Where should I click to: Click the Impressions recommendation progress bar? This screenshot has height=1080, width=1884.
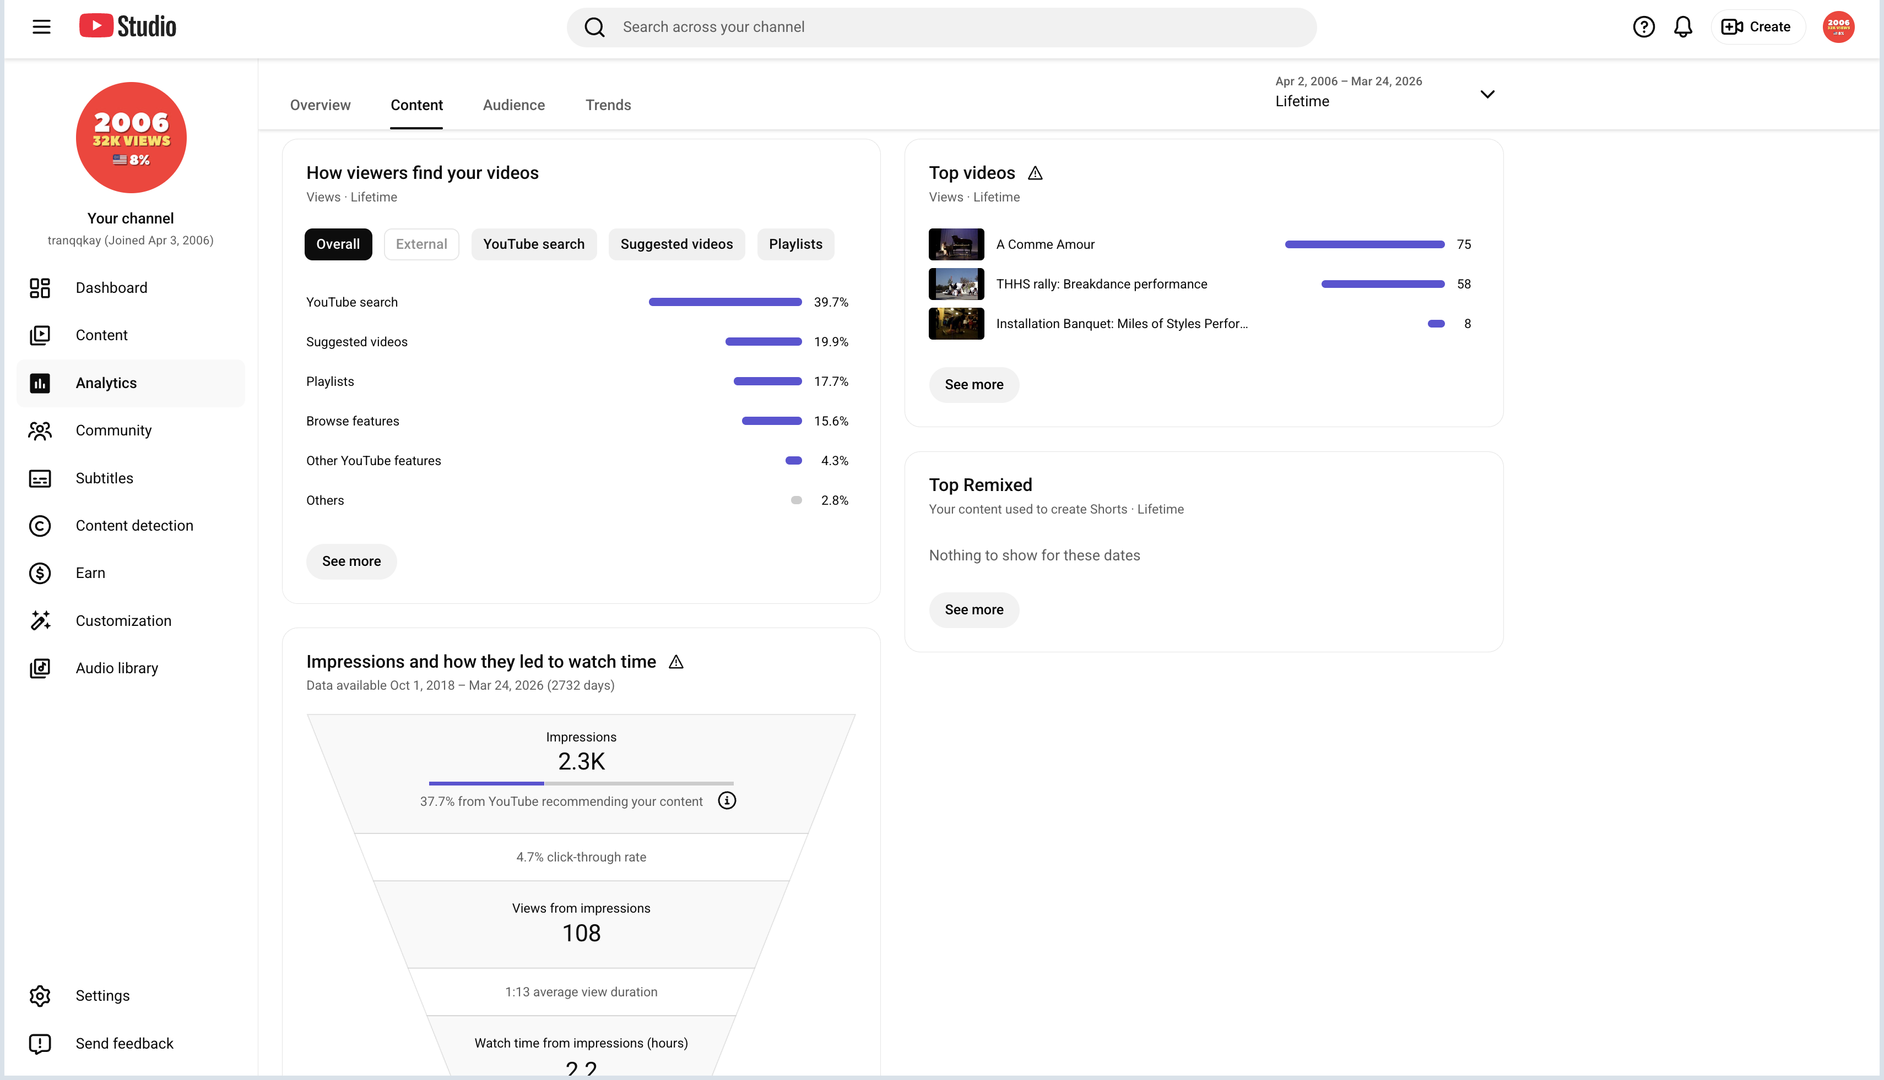point(581,783)
